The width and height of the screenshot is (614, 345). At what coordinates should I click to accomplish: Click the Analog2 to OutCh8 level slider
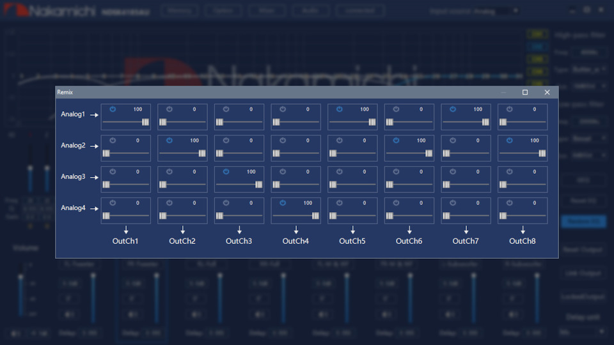[x=523, y=153]
